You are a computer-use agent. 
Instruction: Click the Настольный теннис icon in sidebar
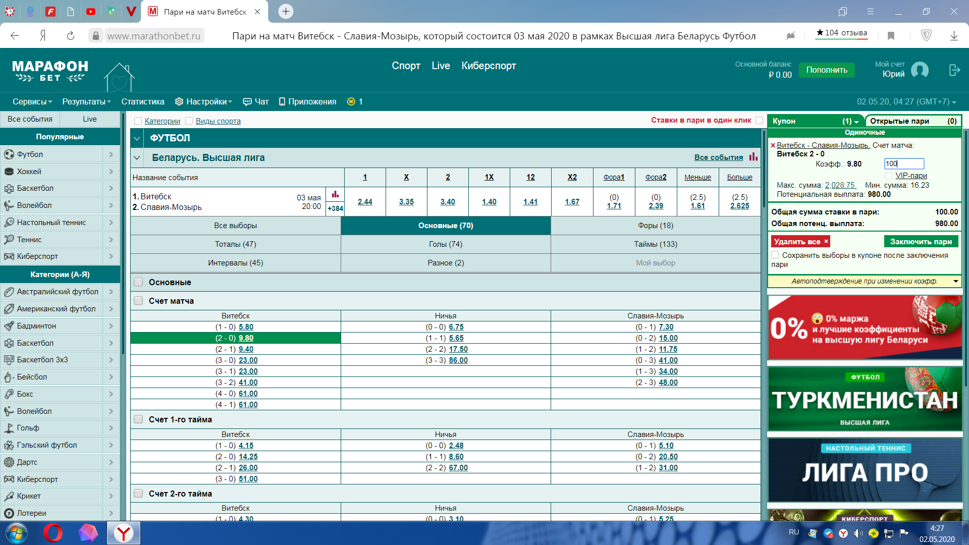pos(9,223)
